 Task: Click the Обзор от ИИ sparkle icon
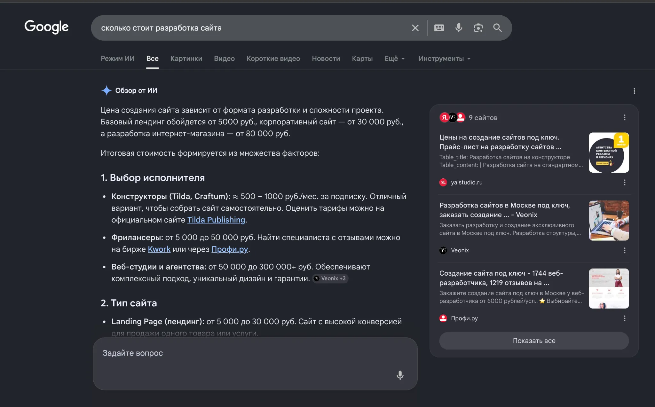[106, 90]
